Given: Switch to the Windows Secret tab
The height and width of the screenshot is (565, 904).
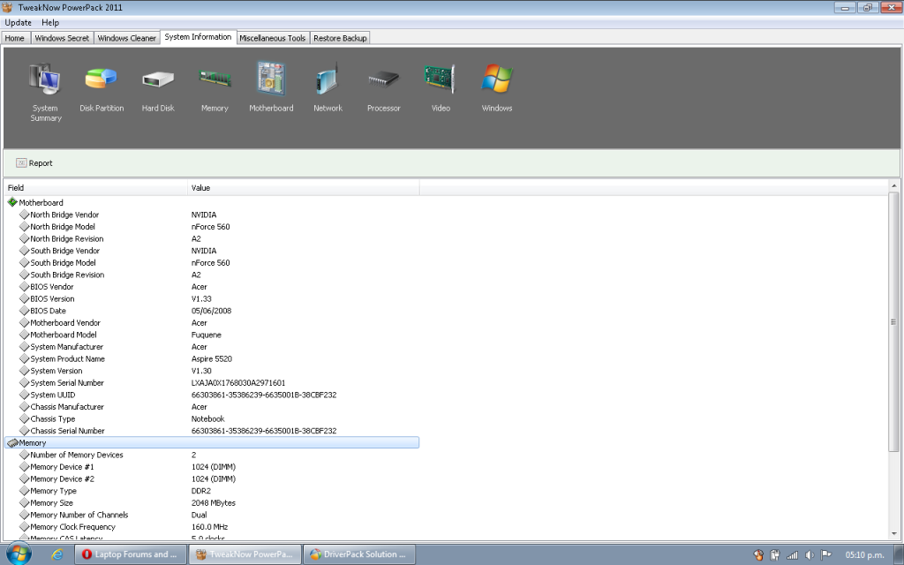Looking at the screenshot, I should pyautogui.click(x=62, y=38).
